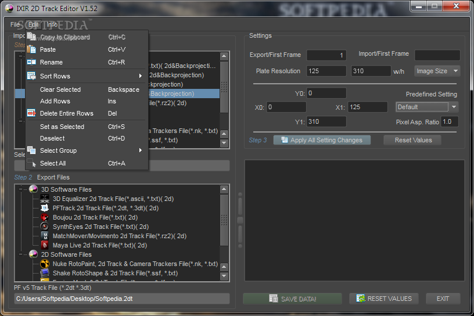Collapse the 3D Software Files tree node
The image size is (474, 316).
pos(20,189)
